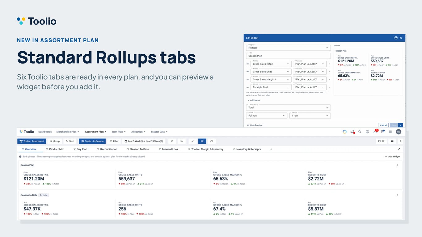This screenshot has width=422, height=237.
Task: Open Metric dropdown set to Gross Sales Units
Action: pos(271,72)
